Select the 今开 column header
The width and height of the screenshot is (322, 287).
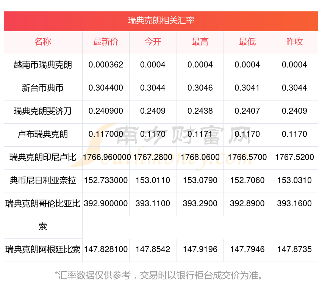click(x=153, y=42)
